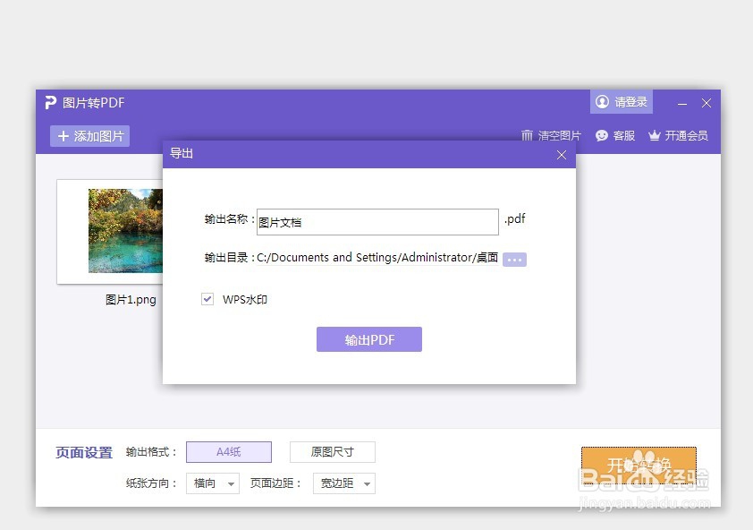
Task: Close the 导出 export dialog
Action: click(x=562, y=155)
